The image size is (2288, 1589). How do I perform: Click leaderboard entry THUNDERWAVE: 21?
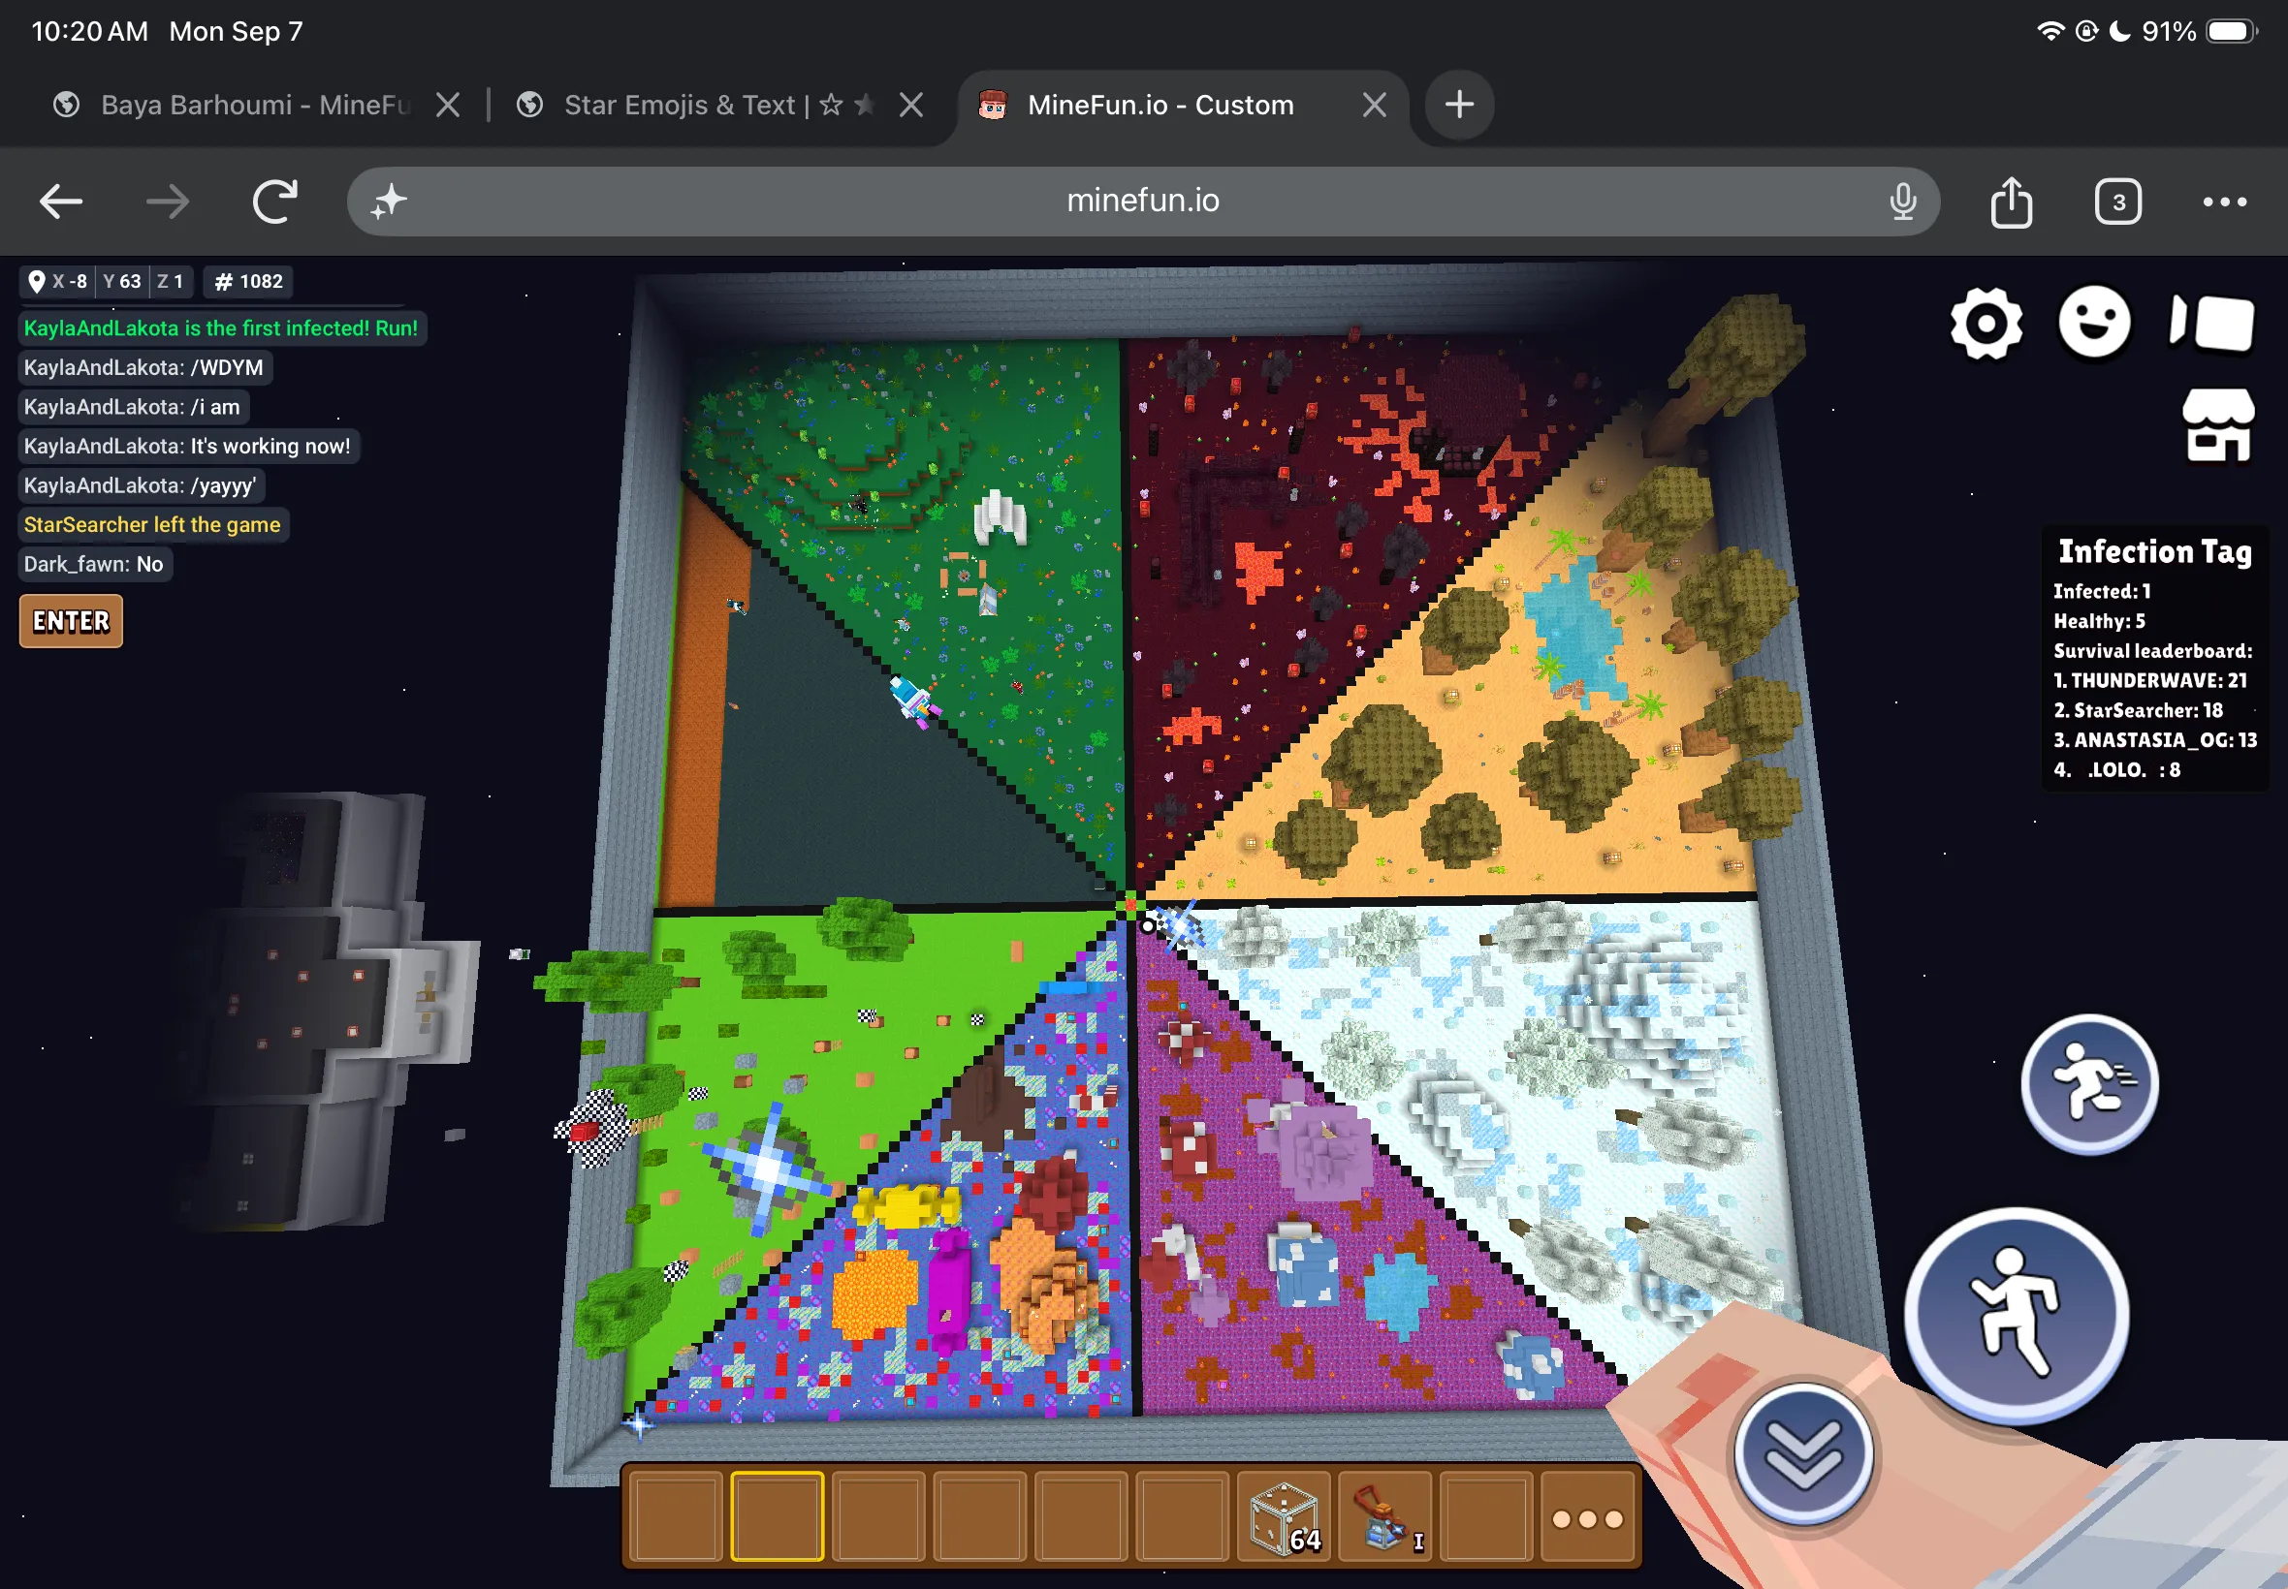2149,681
